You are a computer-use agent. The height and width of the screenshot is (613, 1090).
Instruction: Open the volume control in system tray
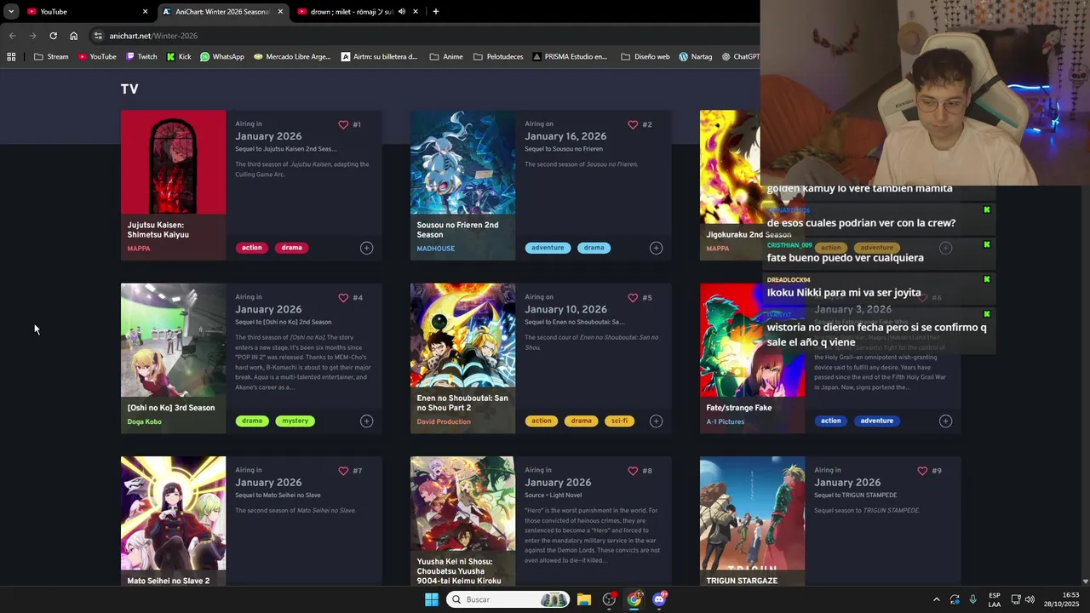[1030, 599]
